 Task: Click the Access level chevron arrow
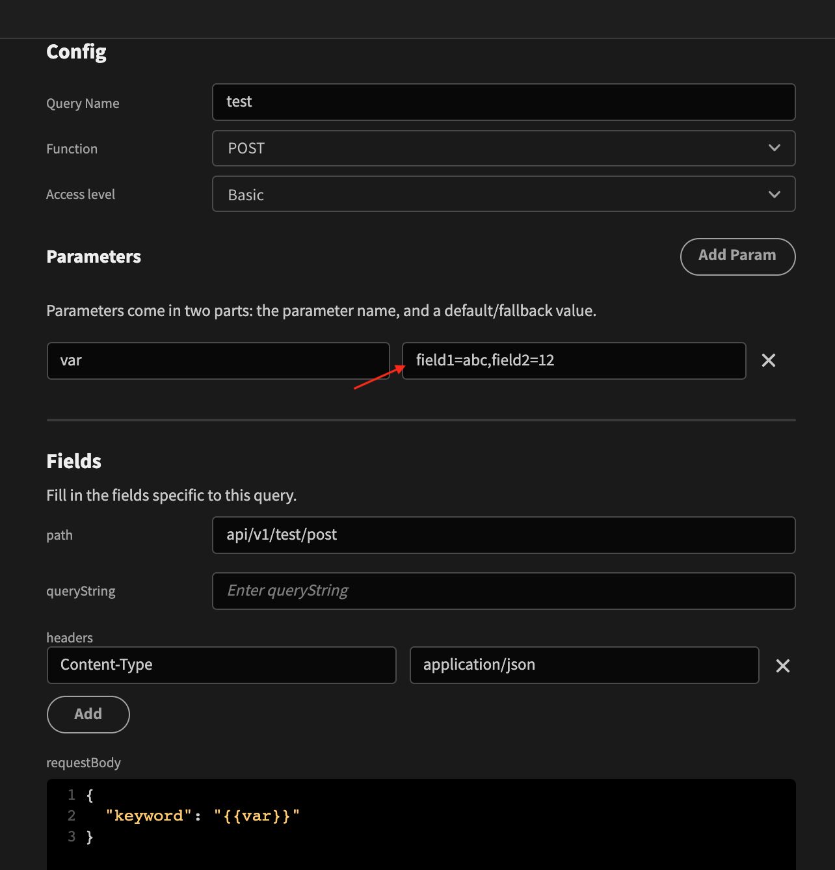(x=774, y=194)
